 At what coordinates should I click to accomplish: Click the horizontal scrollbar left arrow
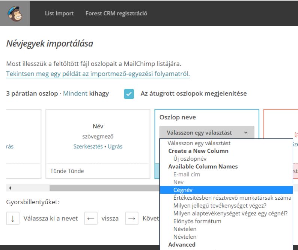(10, 188)
